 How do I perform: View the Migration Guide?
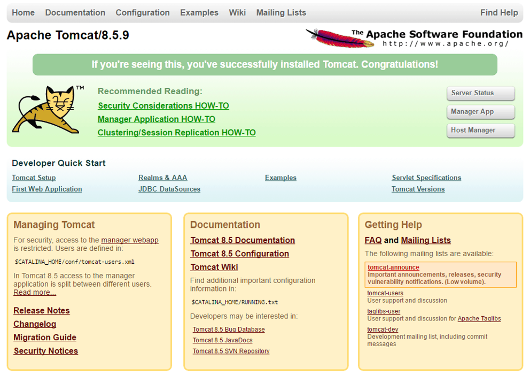point(44,337)
